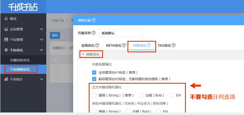Switch to the META优化 tab

[x=114, y=45]
